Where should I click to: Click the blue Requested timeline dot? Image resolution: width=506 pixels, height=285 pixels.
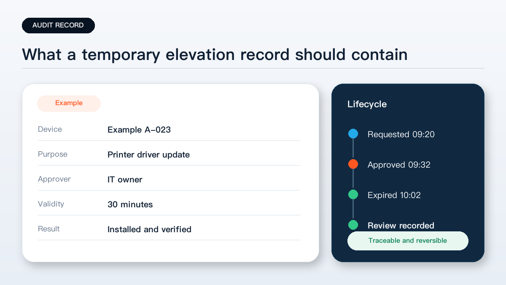pos(353,134)
